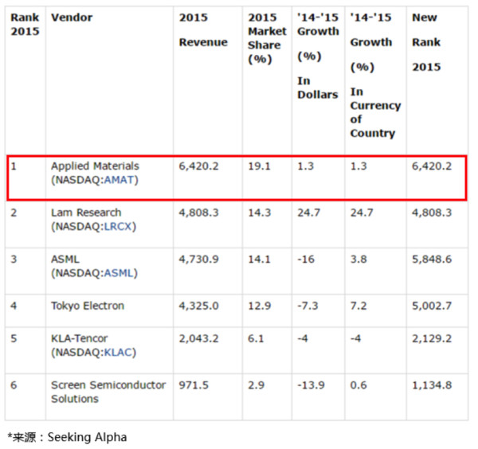Click new rank value 1,134.8
The image size is (478, 449).
432,385
